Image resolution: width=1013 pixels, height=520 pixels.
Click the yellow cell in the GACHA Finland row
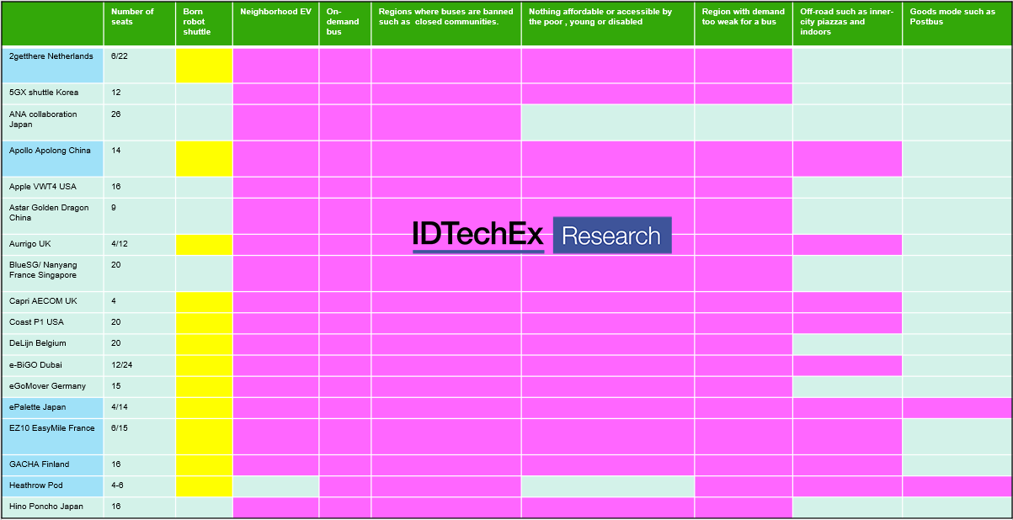[x=204, y=464]
